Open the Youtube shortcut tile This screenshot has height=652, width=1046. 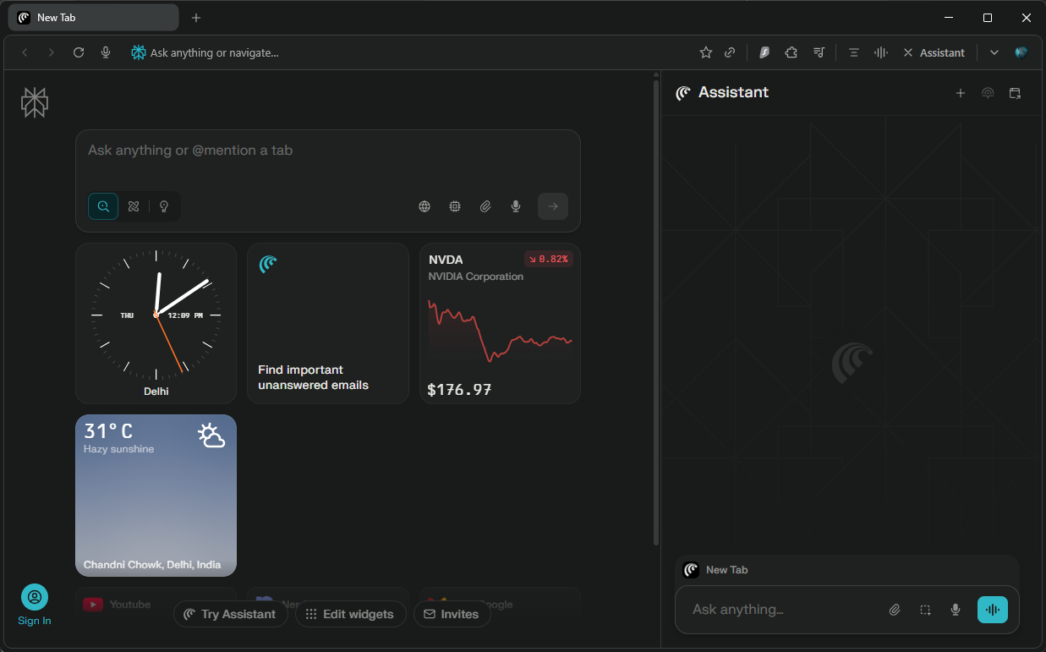click(x=156, y=604)
